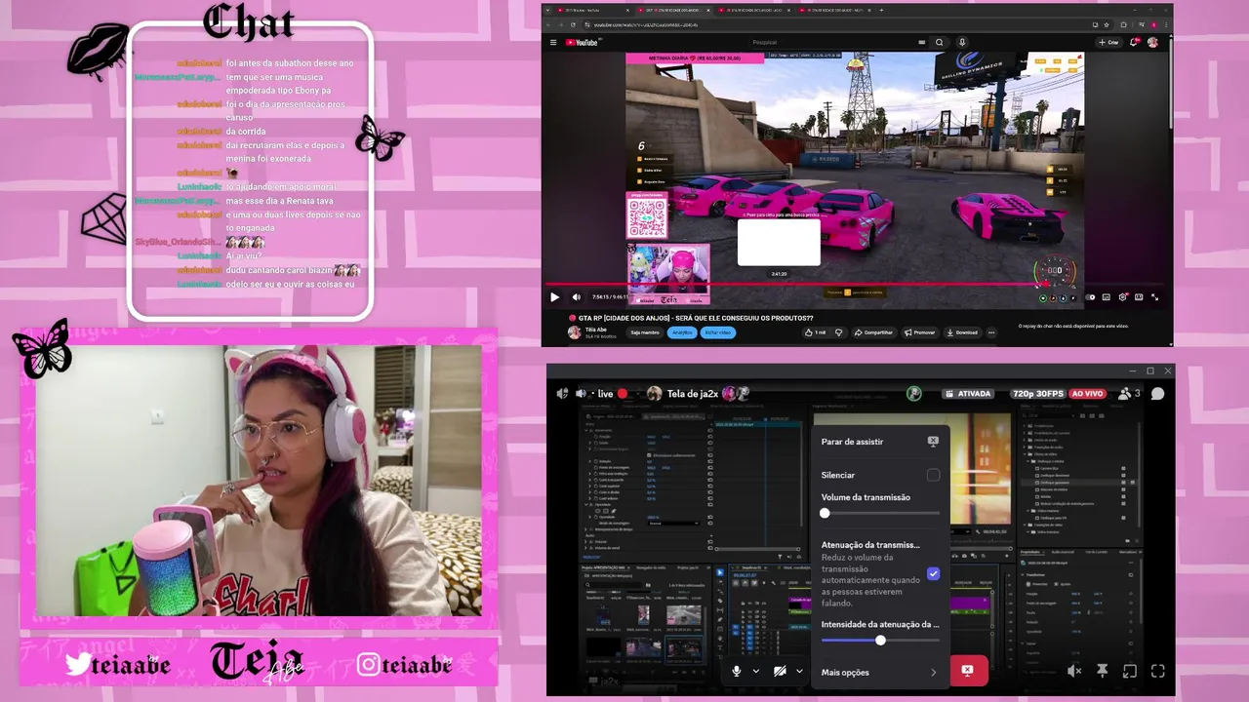Screen dimensions: 1249x702
Task: Unmute the Discord stream volume speaker
Action: point(1074,671)
